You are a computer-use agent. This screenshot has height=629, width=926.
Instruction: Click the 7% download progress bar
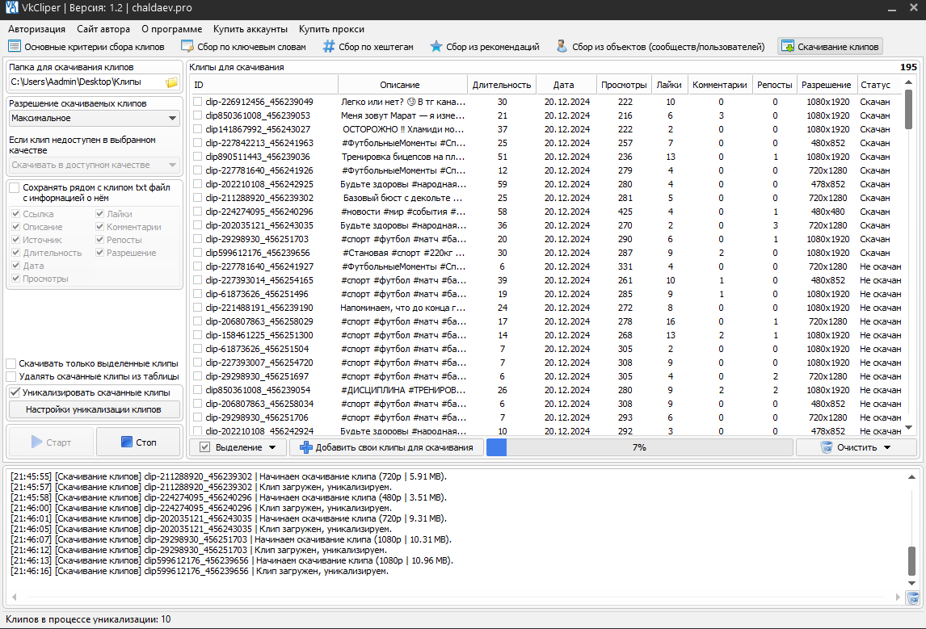(x=638, y=447)
